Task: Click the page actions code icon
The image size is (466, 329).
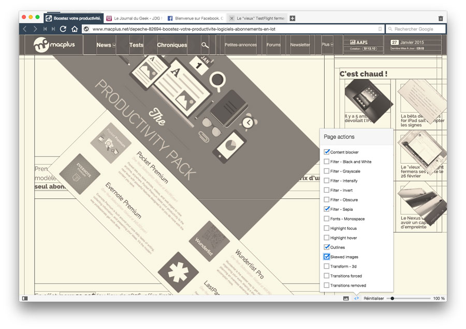Action: click(356, 299)
